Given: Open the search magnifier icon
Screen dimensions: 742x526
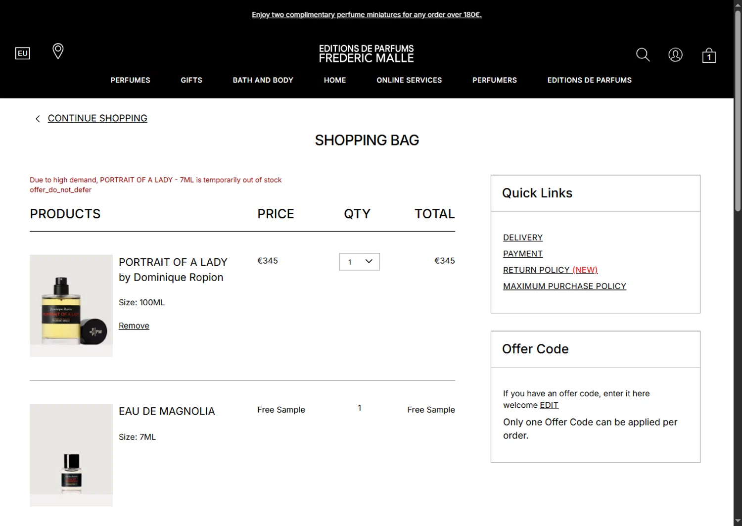Looking at the screenshot, I should tap(643, 54).
